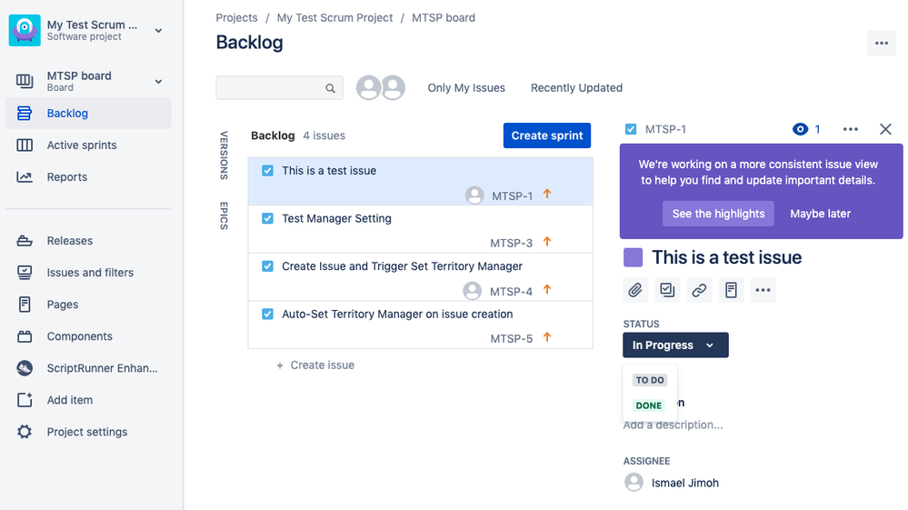This screenshot has height=510, width=908.
Task: Open Pages from the sidebar
Action: pyautogui.click(x=63, y=305)
